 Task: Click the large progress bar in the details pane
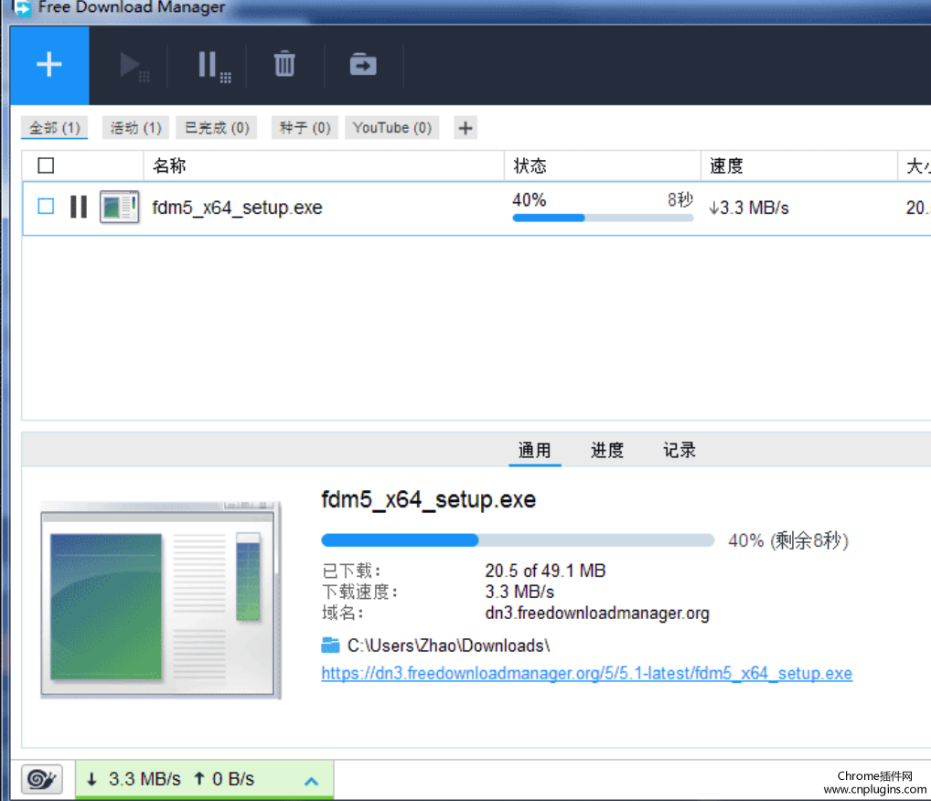tap(518, 539)
